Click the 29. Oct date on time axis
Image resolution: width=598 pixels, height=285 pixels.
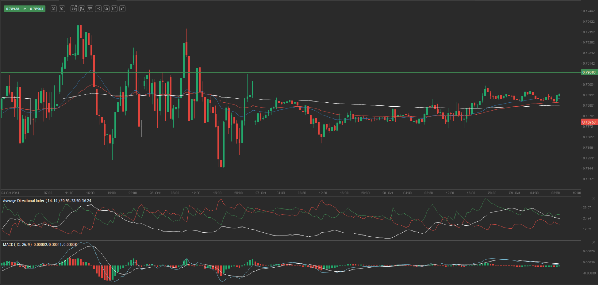514,193
